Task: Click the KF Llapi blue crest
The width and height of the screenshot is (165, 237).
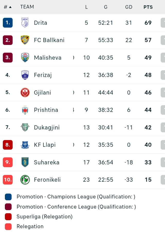Action: (25, 145)
